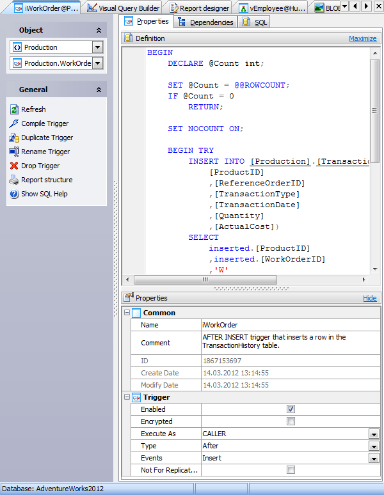Open the Type dropdown
The width and height of the screenshot is (384, 495).
[x=374, y=446]
